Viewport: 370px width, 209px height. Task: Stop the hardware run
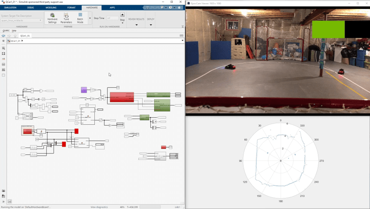point(122,16)
